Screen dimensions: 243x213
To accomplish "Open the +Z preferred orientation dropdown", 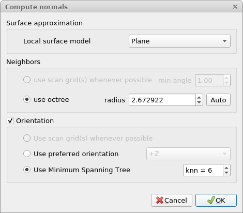I will point(188,154).
